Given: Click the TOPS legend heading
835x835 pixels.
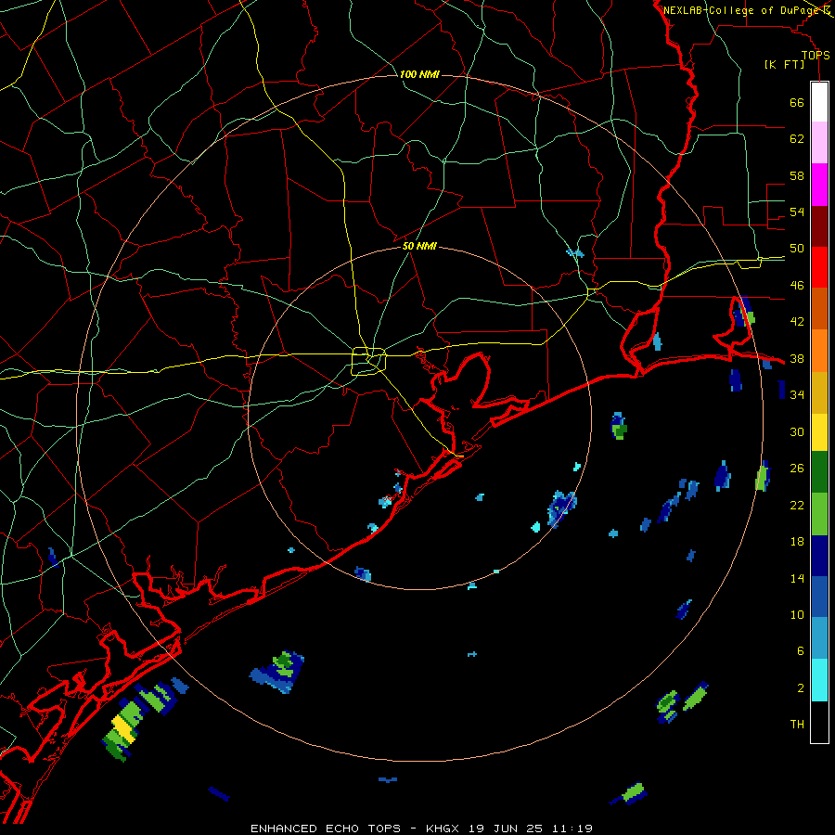Looking at the screenshot, I should tap(816, 56).
